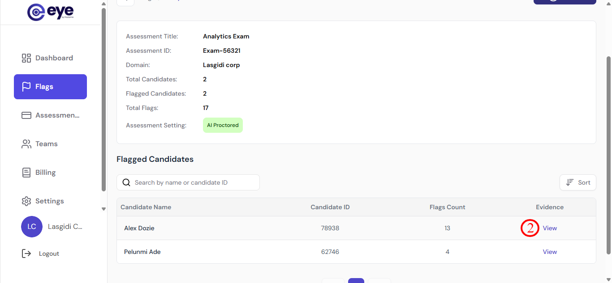Image resolution: width=612 pixels, height=283 pixels.
Task: Go to Assessments in the sidebar
Action: (x=50, y=115)
